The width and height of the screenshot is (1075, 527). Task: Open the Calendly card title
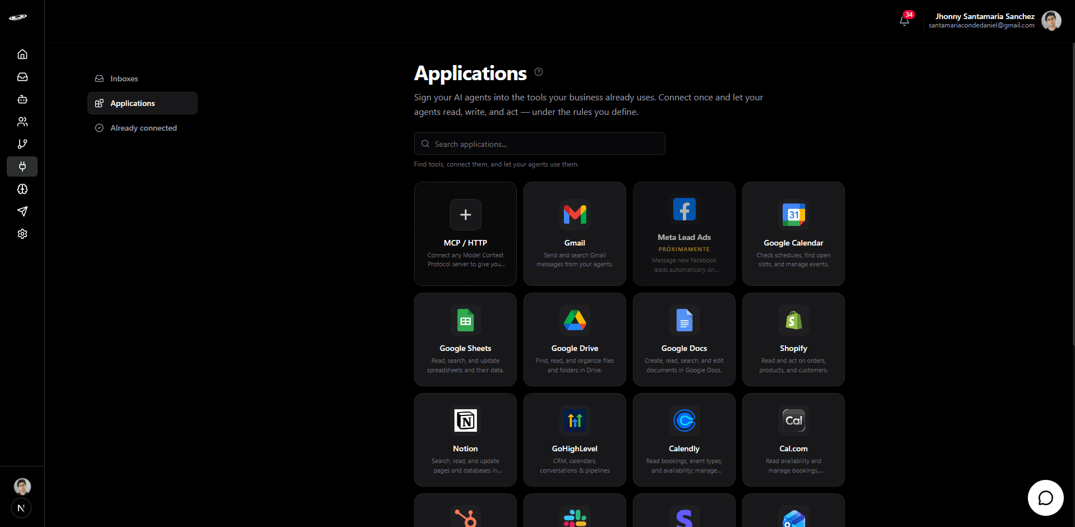[x=684, y=449]
